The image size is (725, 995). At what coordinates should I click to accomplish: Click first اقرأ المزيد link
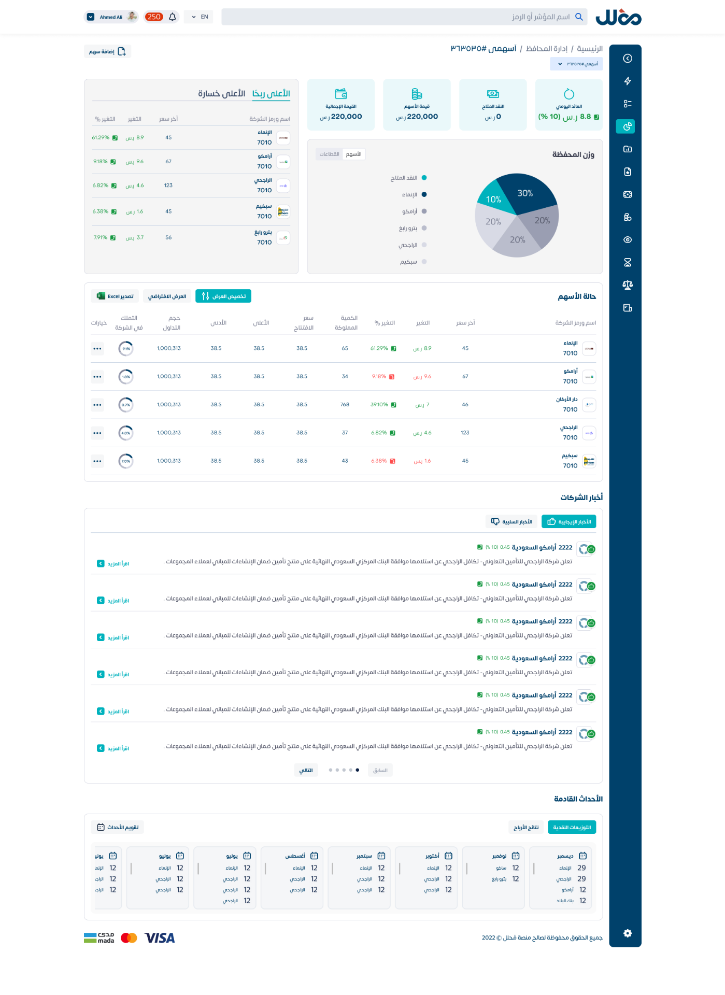coord(113,564)
